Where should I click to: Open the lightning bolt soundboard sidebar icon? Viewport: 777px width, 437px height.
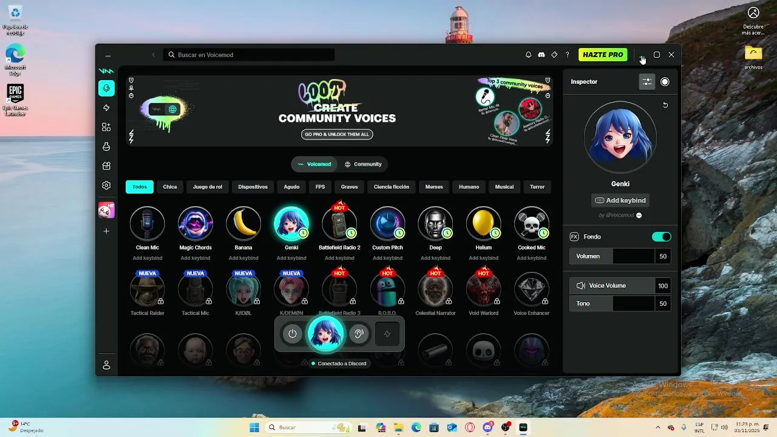pos(106,108)
